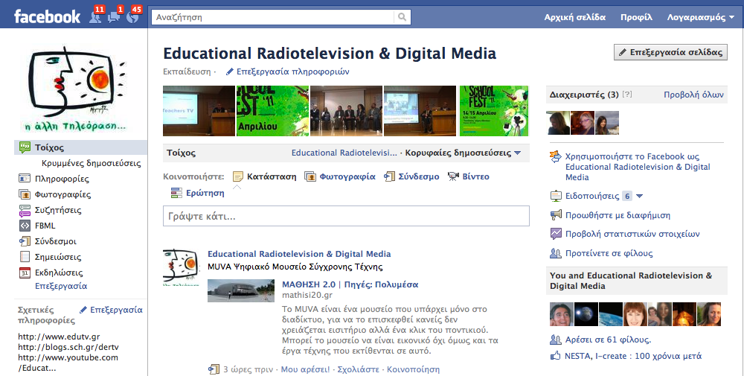Open Προβολή στατιστικών στοιχείων insights link
The image size is (744, 376).
632,234
